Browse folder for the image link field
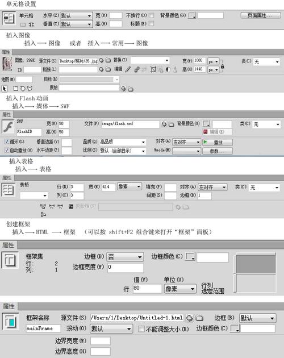The width and height of the screenshot is (284, 358). (108, 69)
